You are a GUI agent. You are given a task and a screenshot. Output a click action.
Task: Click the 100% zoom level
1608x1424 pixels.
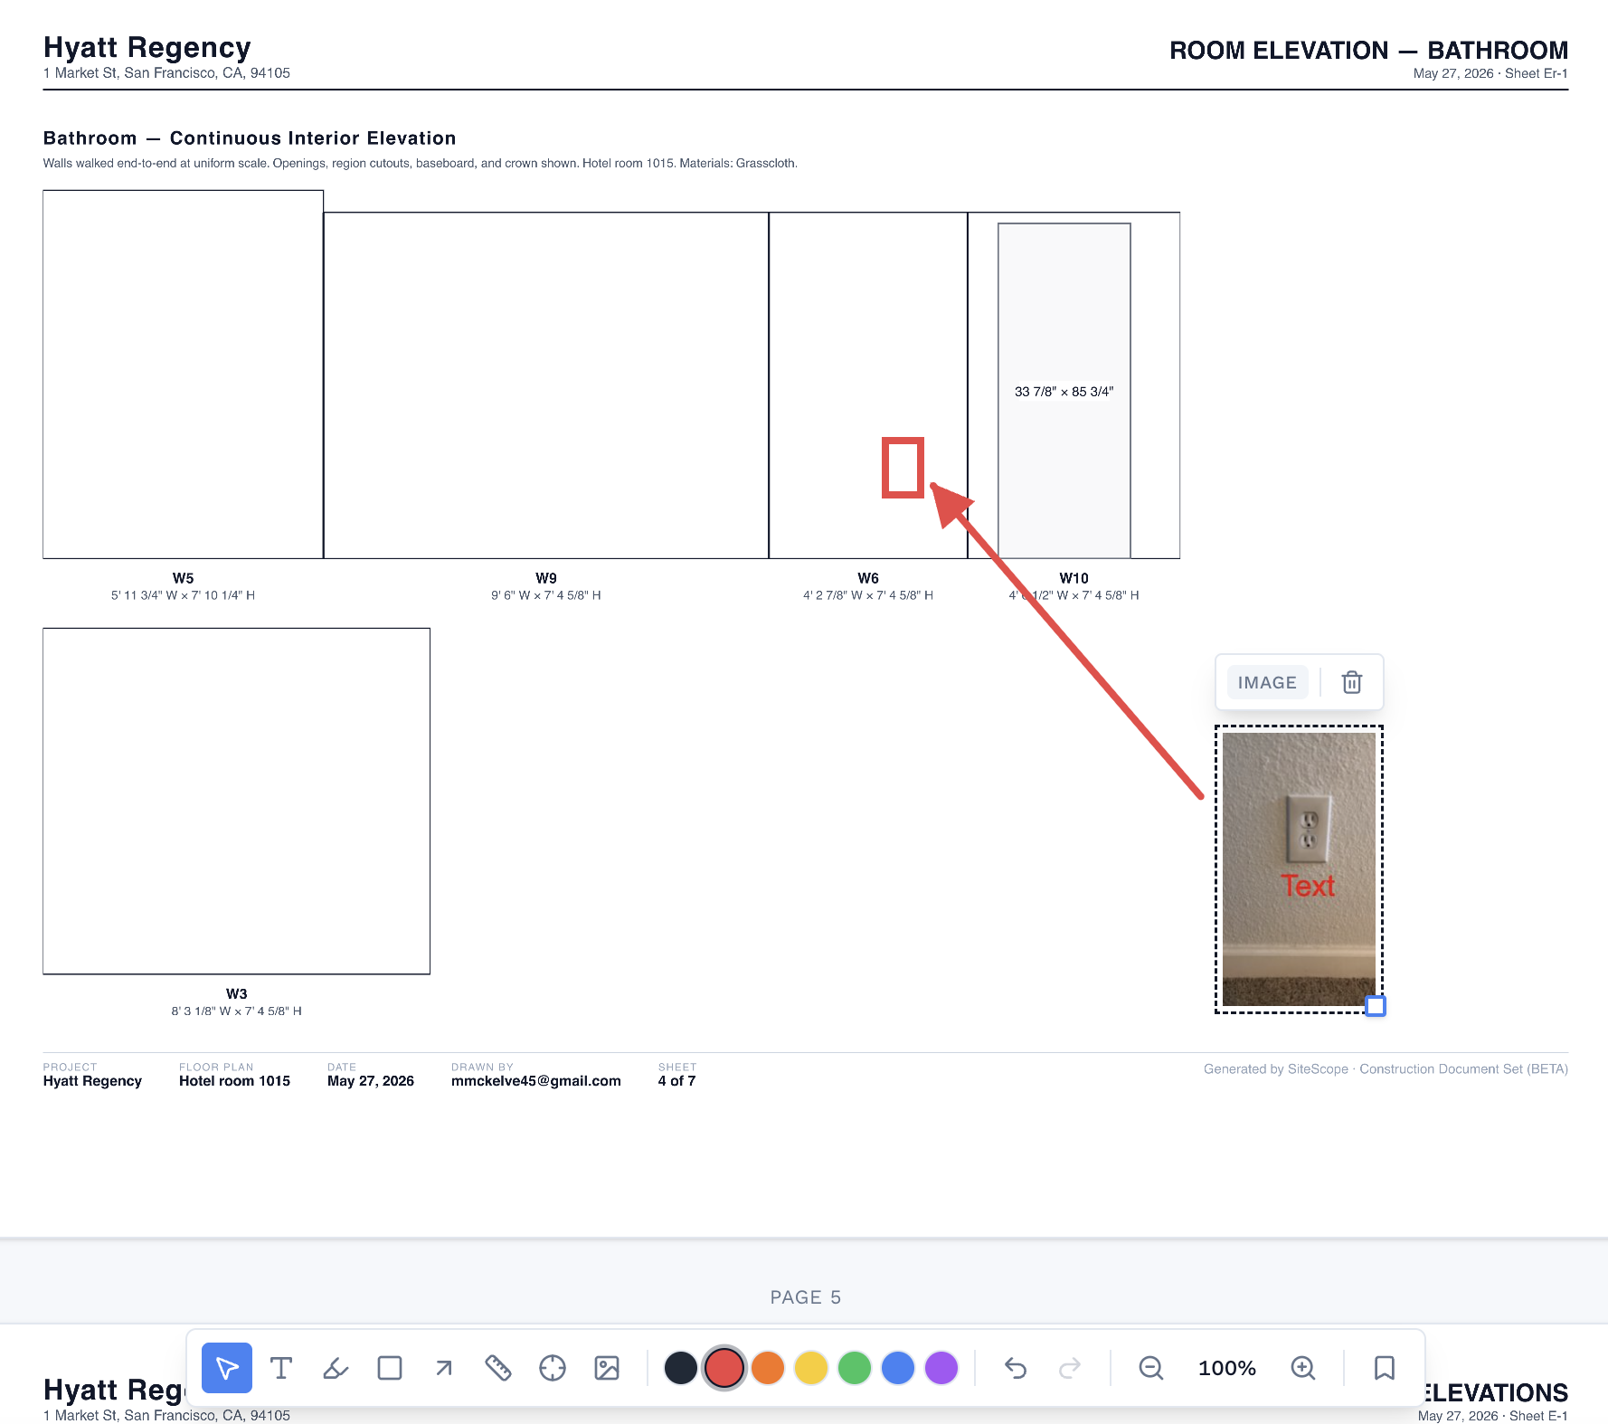click(x=1227, y=1368)
